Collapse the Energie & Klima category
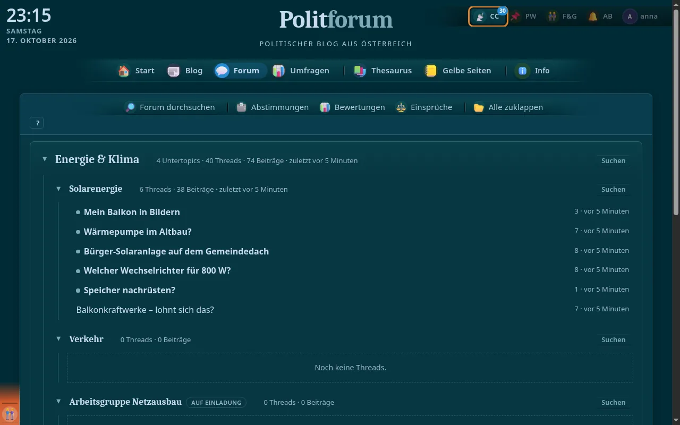This screenshot has height=425, width=680. 45,159
